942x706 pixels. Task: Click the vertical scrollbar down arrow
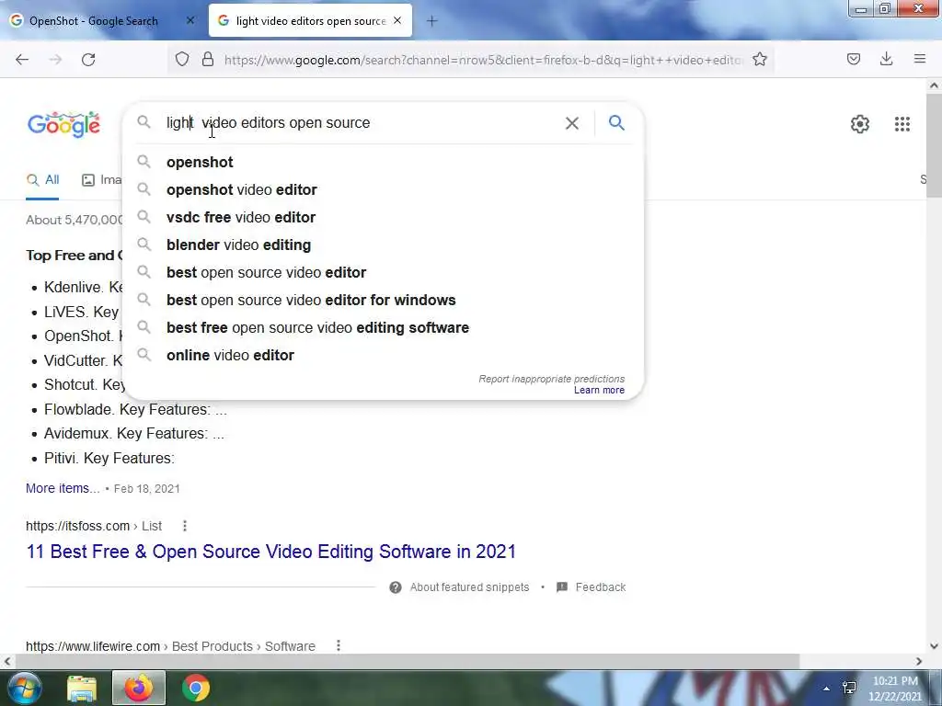coord(934,646)
